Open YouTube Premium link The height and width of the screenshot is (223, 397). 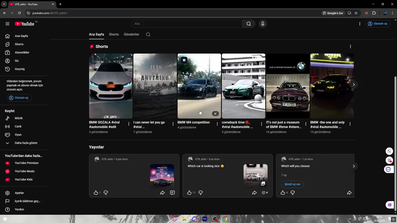click(x=24, y=163)
